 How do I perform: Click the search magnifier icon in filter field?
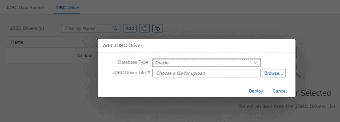[x=115, y=28]
